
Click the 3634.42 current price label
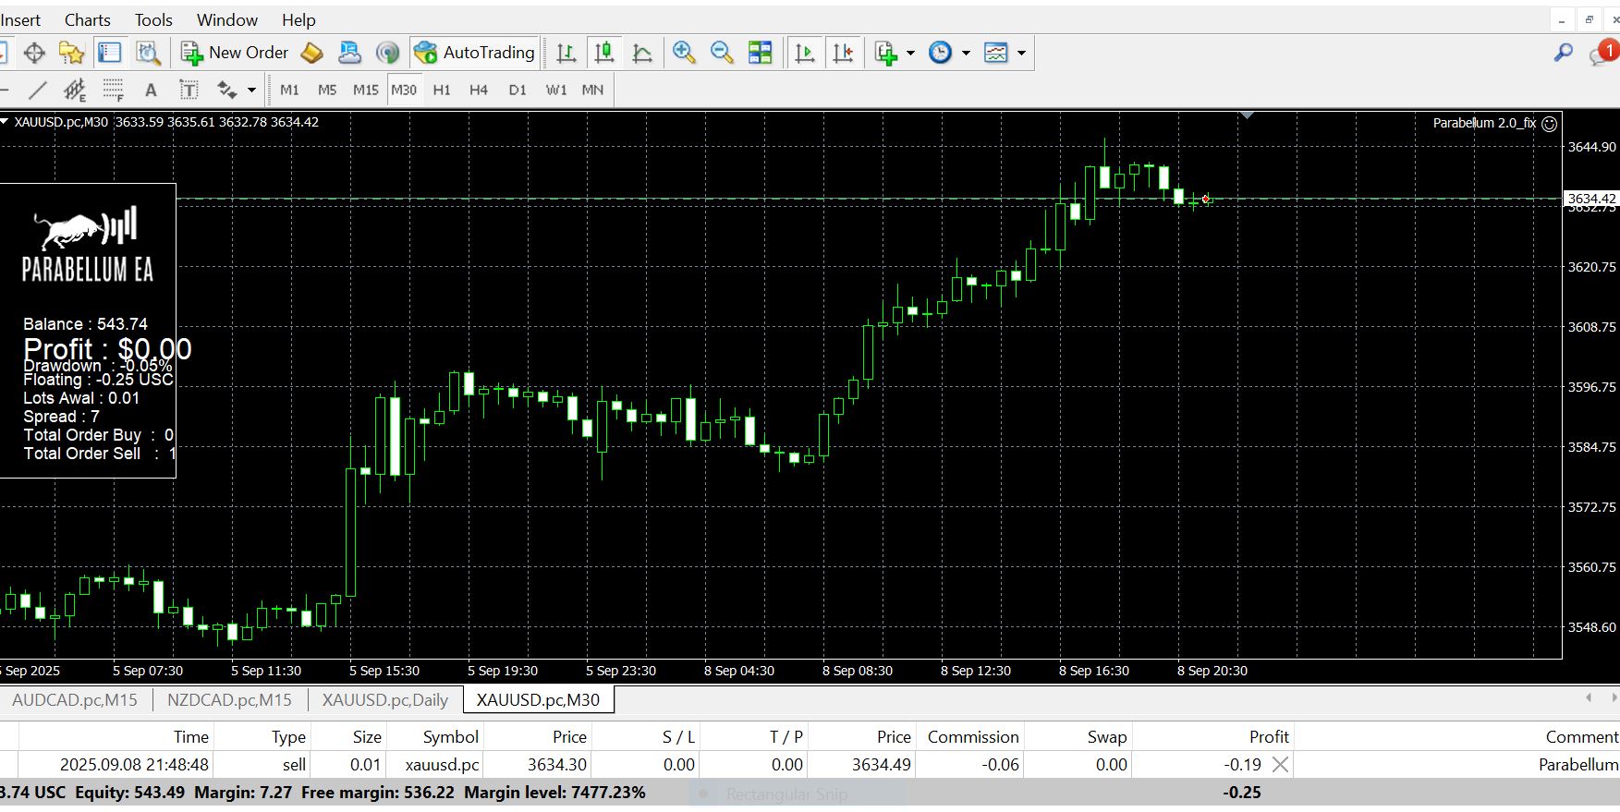[x=1590, y=199]
